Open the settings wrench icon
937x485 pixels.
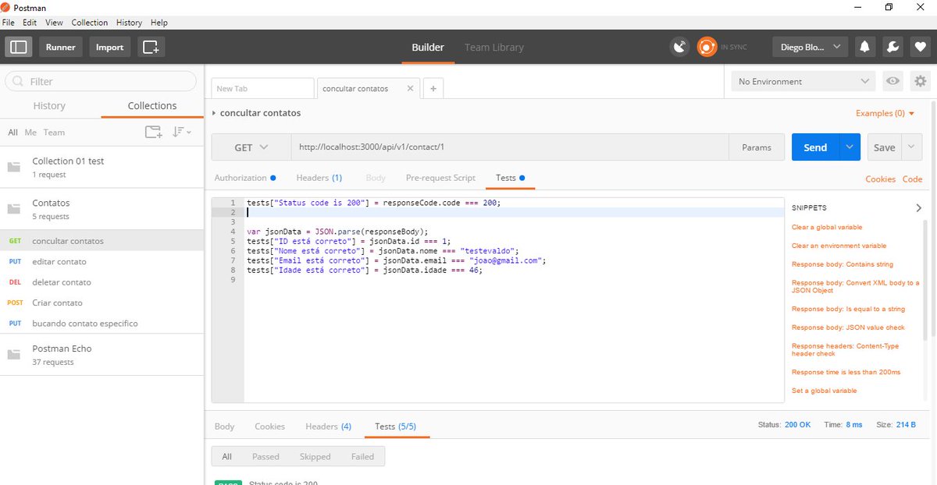point(892,47)
